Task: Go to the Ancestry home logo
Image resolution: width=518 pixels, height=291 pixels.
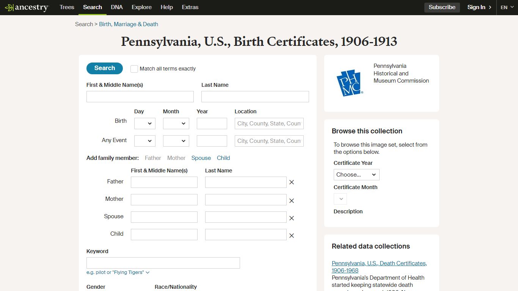Action: pyautogui.click(x=27, y=7)
